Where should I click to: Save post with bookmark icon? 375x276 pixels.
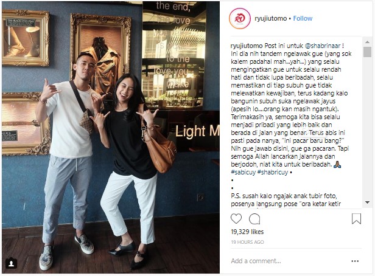click(356, 219)
